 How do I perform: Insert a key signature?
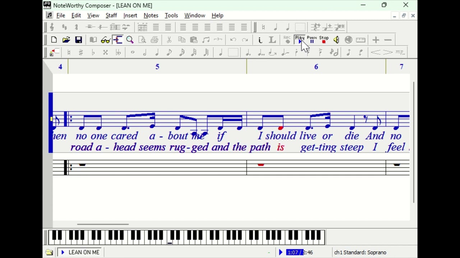[x=64, y=27]
